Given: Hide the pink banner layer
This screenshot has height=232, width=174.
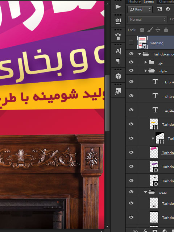Looking at the screenshot, I should 131,152.
